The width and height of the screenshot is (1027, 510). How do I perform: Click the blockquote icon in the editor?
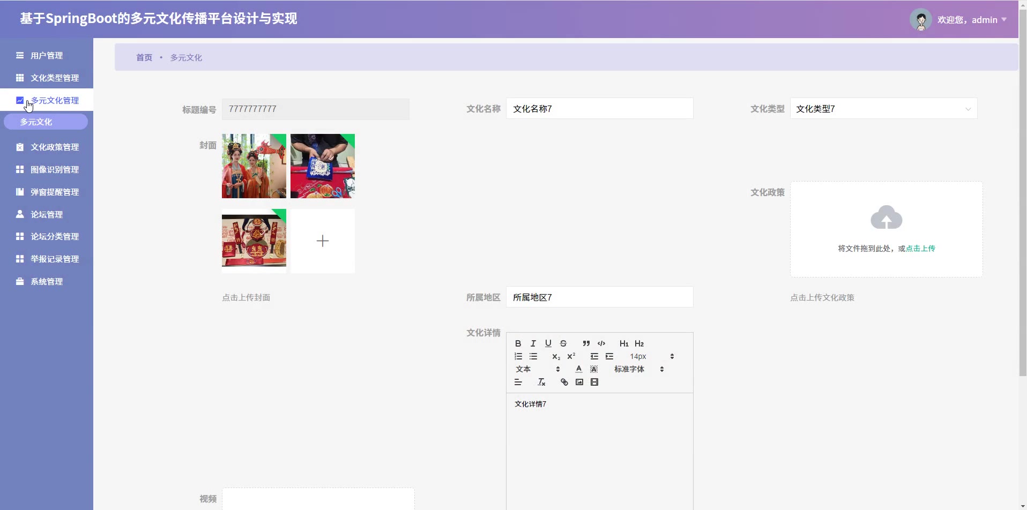(x=586, y=343)
